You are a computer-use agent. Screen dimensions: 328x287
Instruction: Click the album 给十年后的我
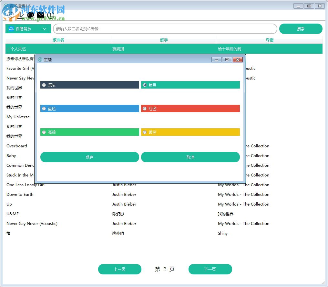point(230,49)
